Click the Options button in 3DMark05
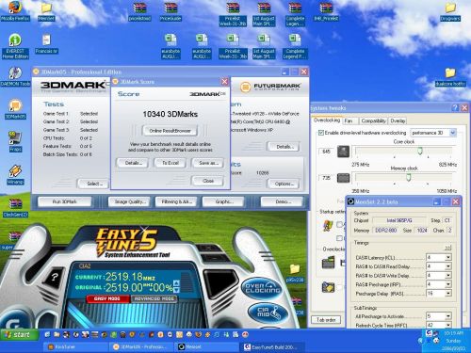The width and height of the screenshot is (471, 353). (284, 184)
